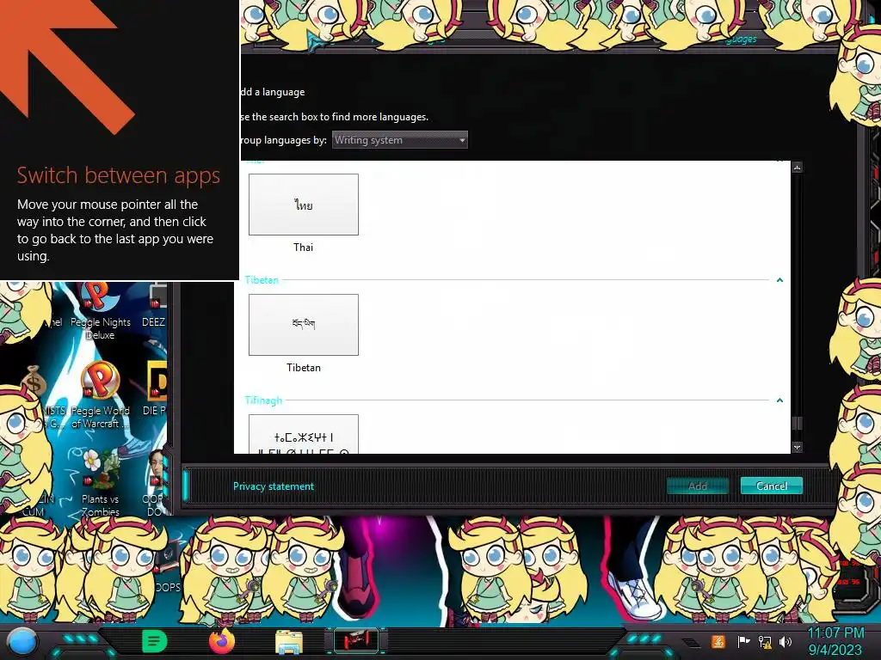Click the Tibetan group header label
881x660 pixels.
point(262,279)
